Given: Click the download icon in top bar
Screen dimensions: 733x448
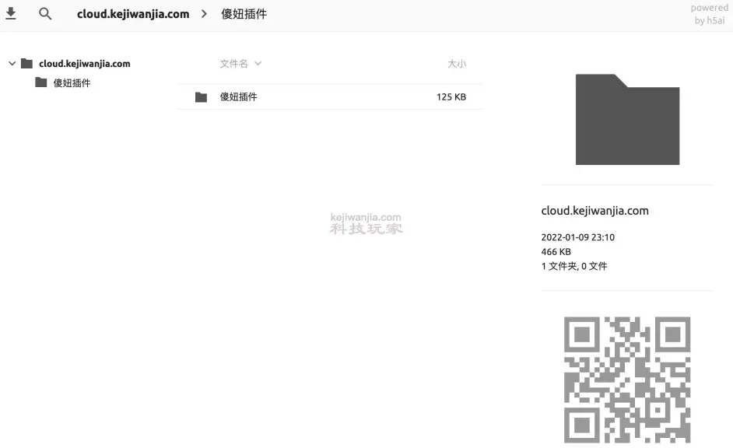Looking at the screenshot, I should [11, 13].
